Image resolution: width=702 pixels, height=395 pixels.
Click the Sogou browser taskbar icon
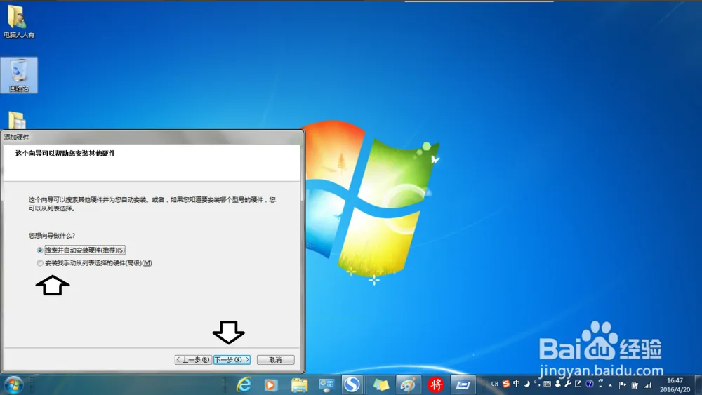[x=352, y=384]
